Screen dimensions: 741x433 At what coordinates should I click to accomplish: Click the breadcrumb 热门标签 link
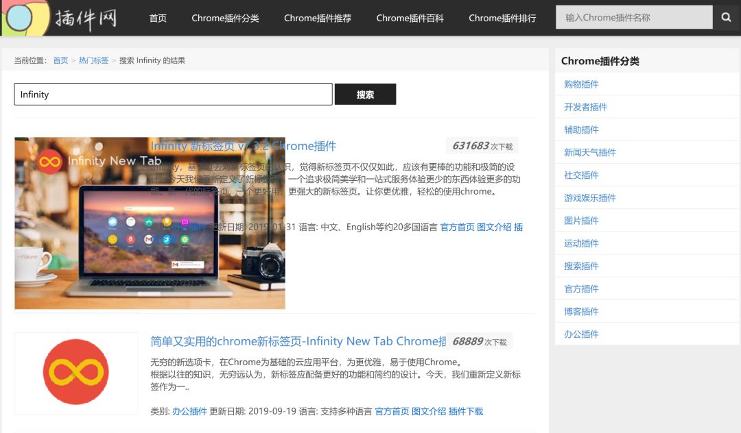pyautogui.click(x=93, y=60)
